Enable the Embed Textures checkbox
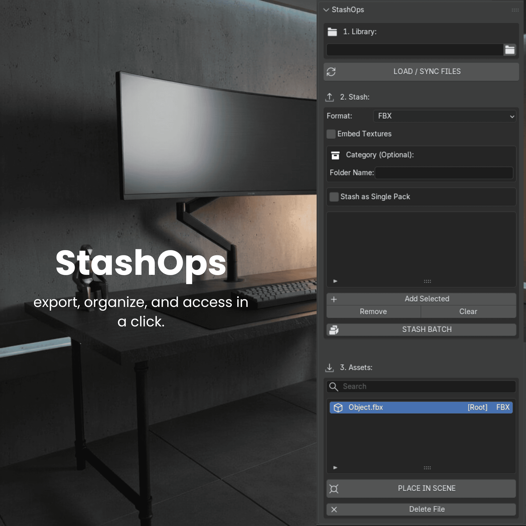This screenshot has height=526, width=526. [331, 134]
